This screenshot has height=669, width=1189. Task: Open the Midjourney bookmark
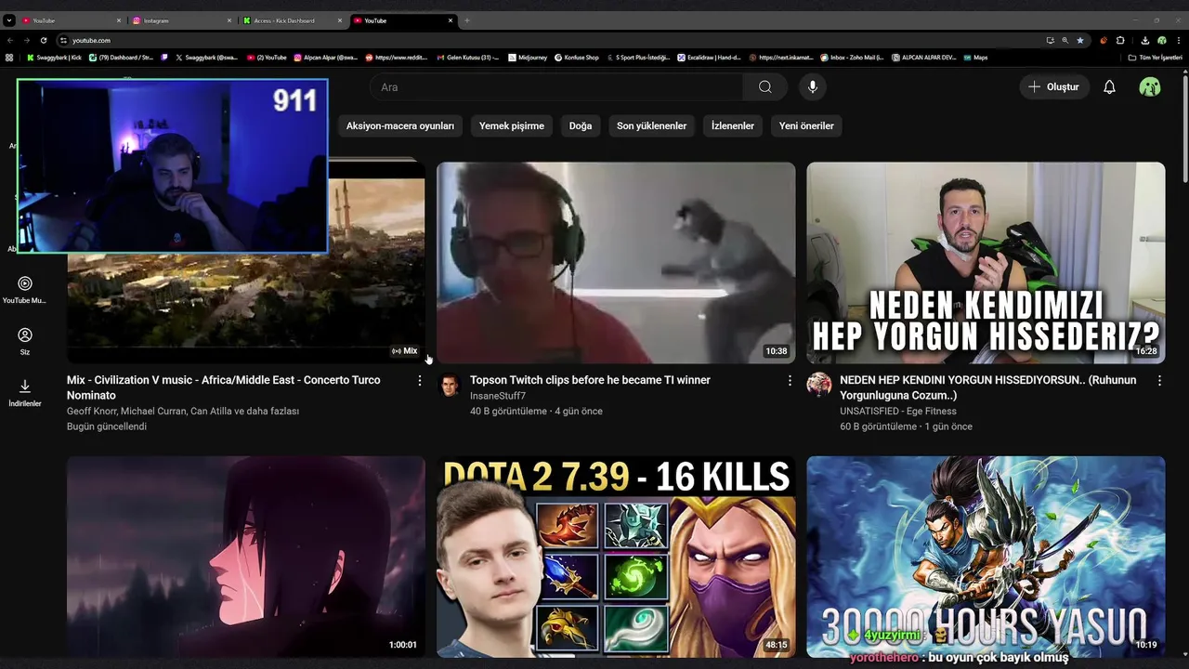point(528,58)
